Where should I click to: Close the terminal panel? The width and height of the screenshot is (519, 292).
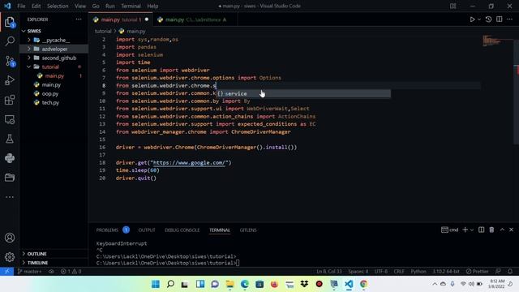click(512, 230)
